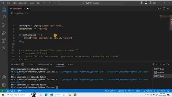172x97 pixels.
Task: Toggle the bottom panel layout icon
Action: pyautogui.click(x=146, y=3)
